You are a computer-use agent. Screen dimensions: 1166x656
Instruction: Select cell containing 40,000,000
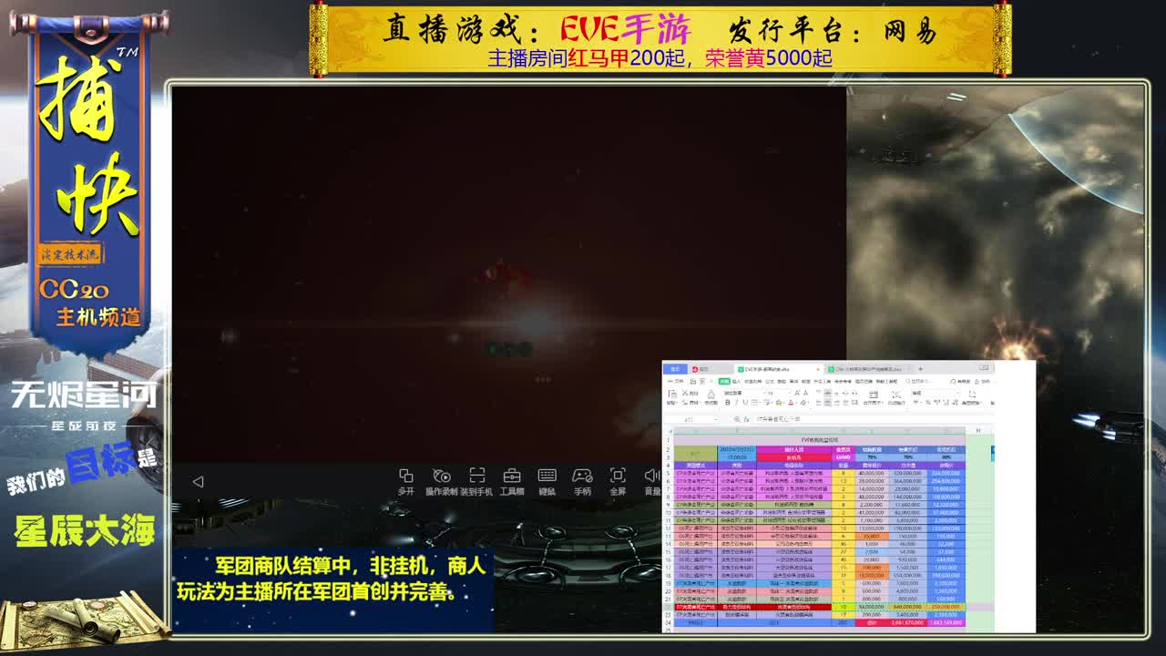tap(871, 474)
